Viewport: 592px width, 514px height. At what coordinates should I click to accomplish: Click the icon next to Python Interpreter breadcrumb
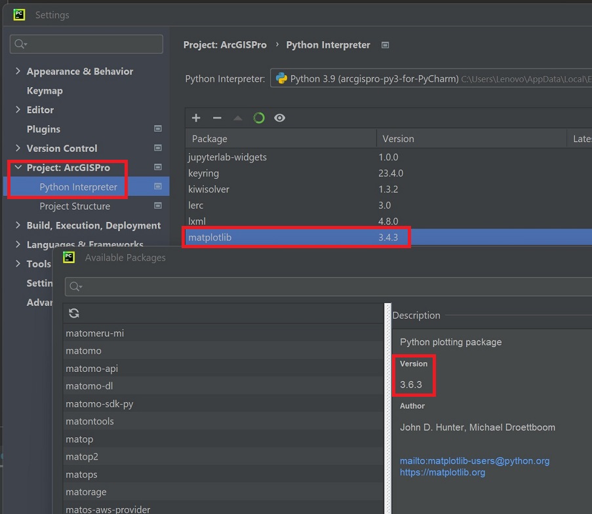(x=385, y=45)
